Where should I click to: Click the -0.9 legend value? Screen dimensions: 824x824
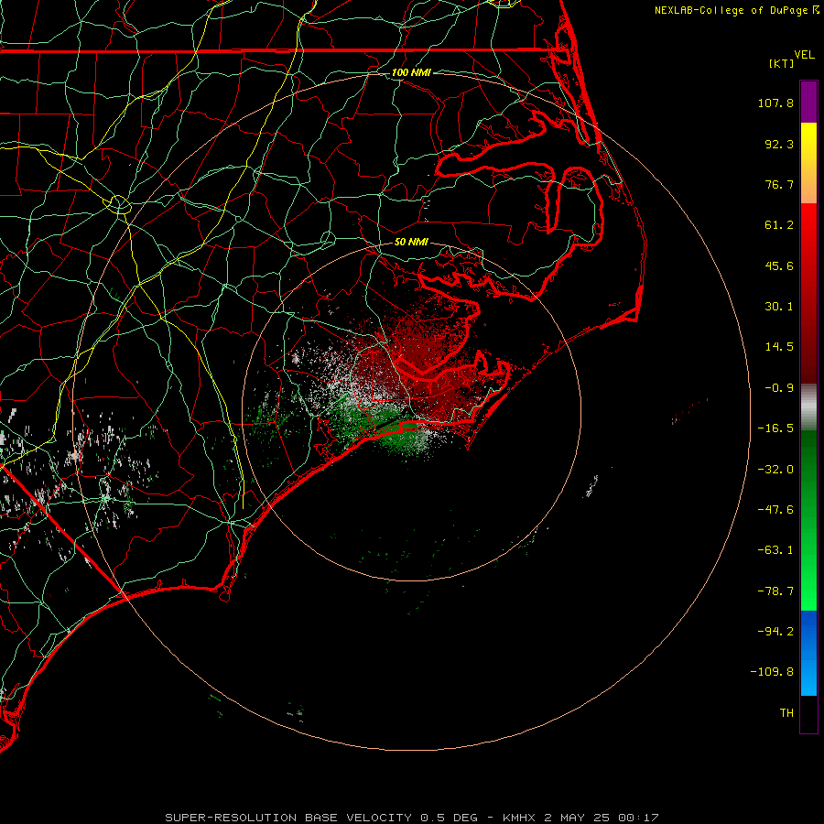(x=779, y=388)
